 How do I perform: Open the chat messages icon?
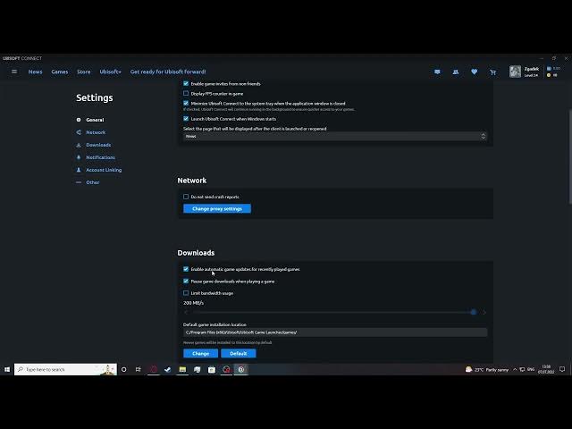point(437,71)
